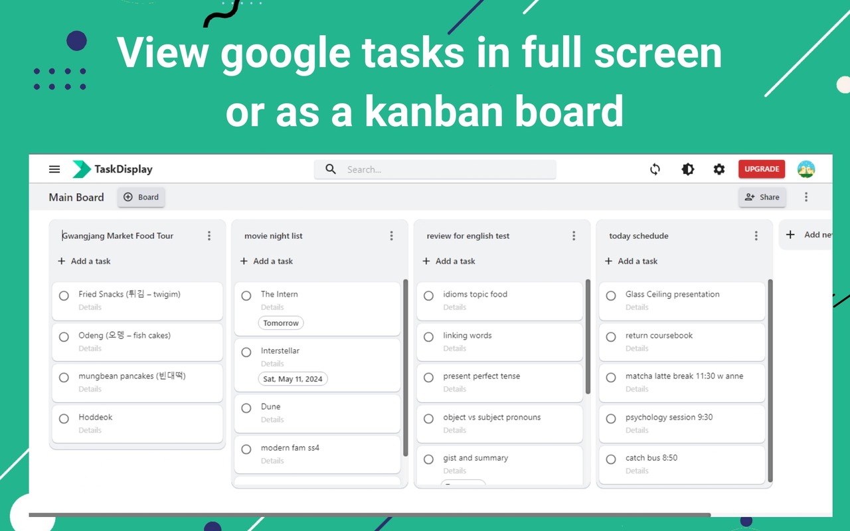Image resolution: width=850 pixels, height=531 pixels.
Task: Add a new Board
Action: (141, 197)
